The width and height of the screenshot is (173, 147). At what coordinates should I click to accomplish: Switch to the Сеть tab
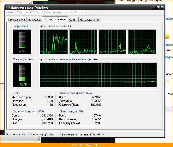tap(72, 20)
